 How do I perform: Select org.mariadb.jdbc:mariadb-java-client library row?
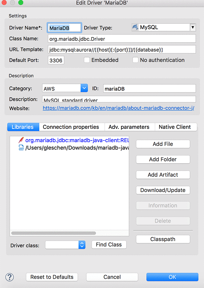click(x=69, y=140)
